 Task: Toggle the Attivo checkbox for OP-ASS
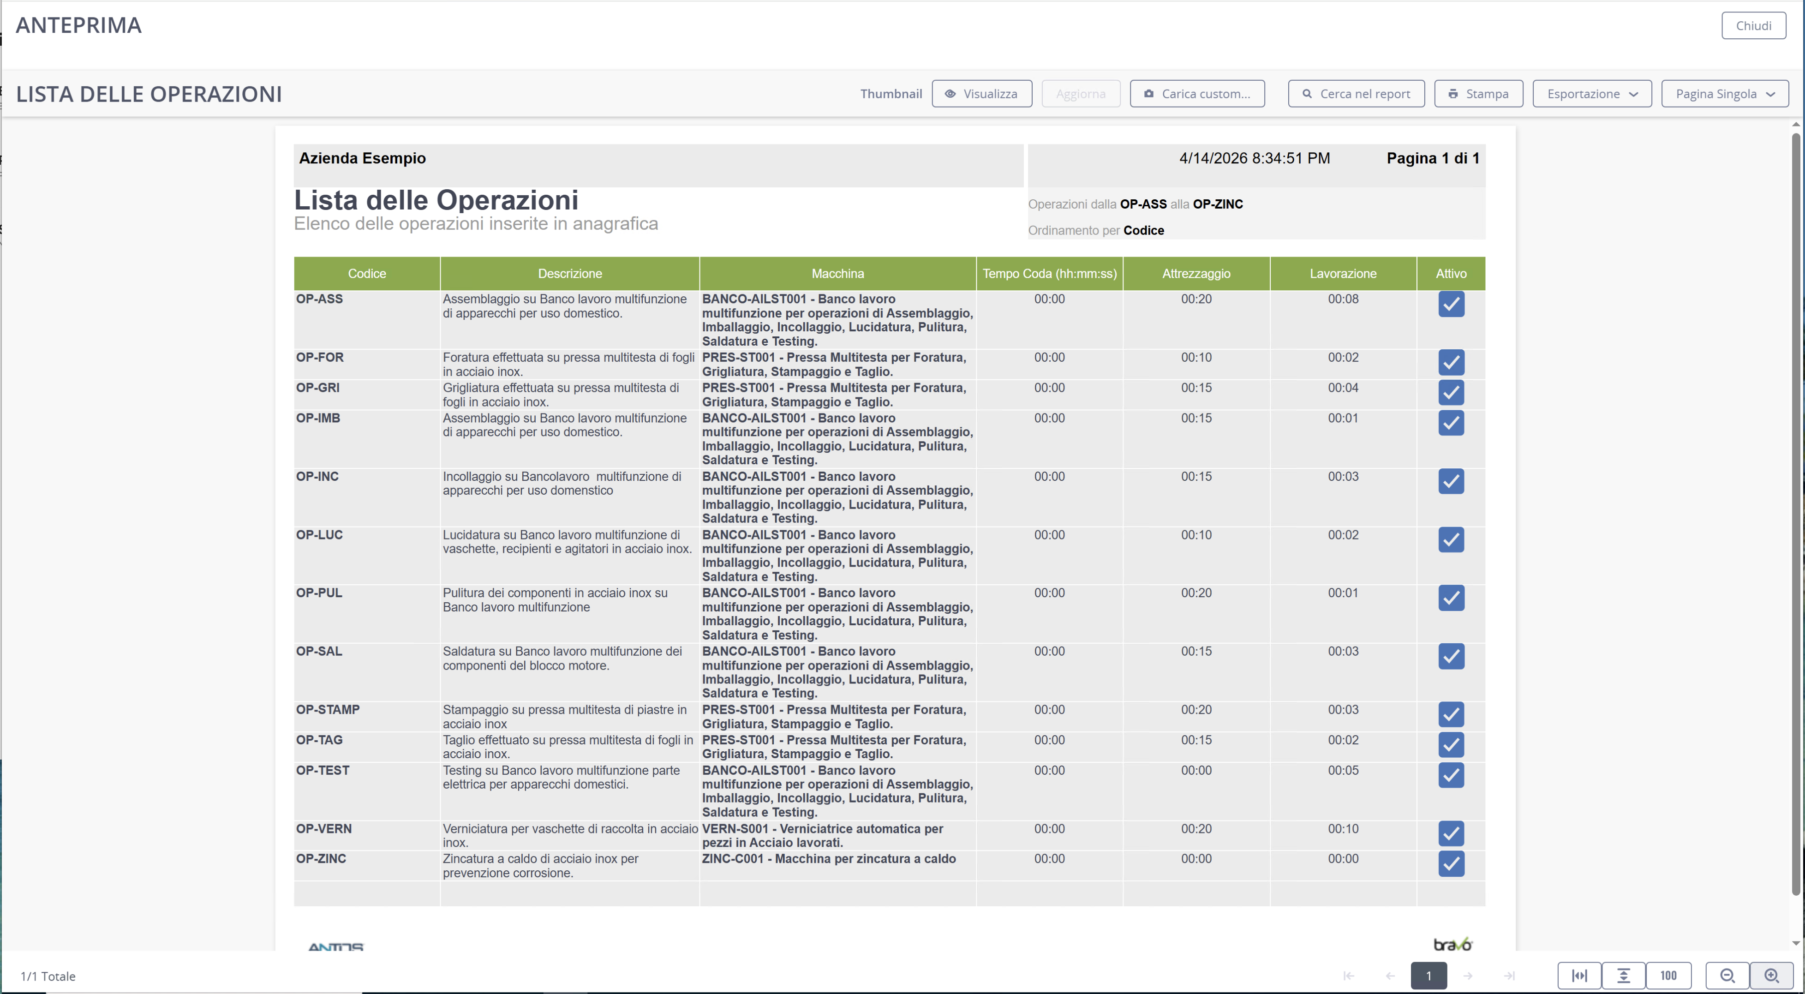pyautogui.click(x=1451, y=304)
